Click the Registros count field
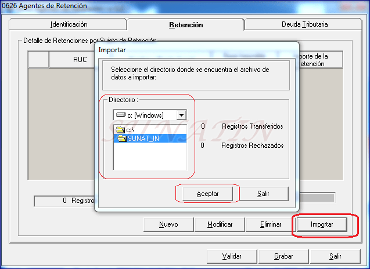Image resolution: width=370 pixels, height=269 pixels. (64, 201)
